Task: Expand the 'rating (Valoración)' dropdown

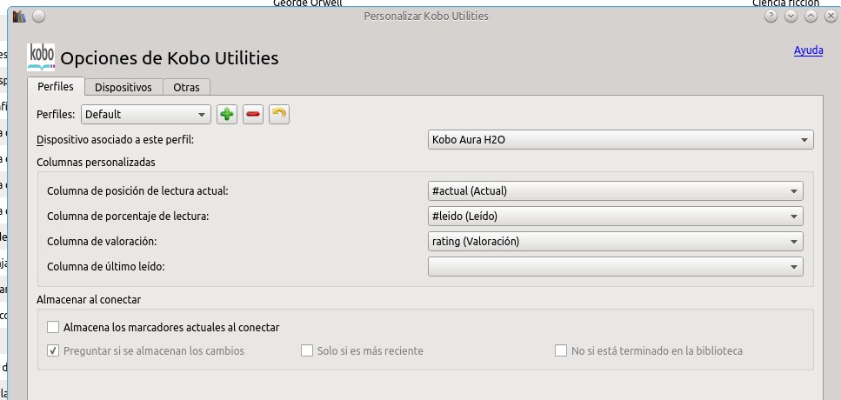Action: 615,241
